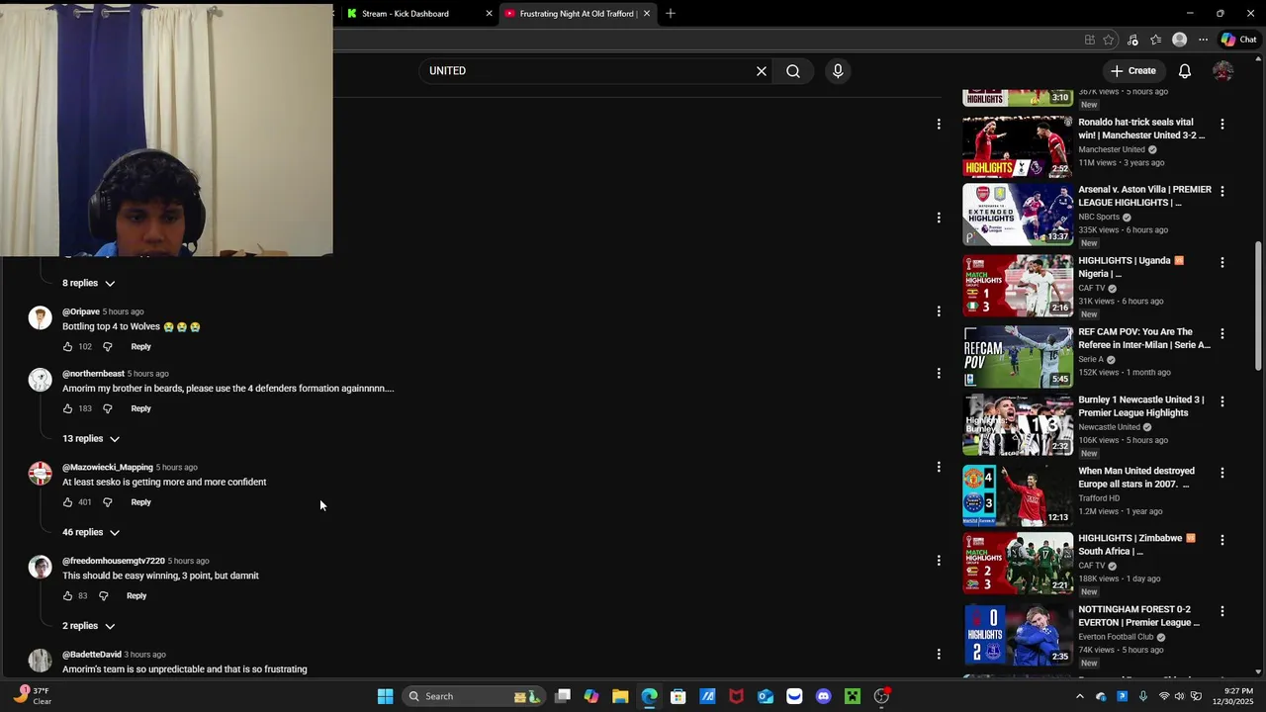Like the @Mazowiecki_Mapping comment about Sesko
1266x712 pixels.
[x=67, y=502]
